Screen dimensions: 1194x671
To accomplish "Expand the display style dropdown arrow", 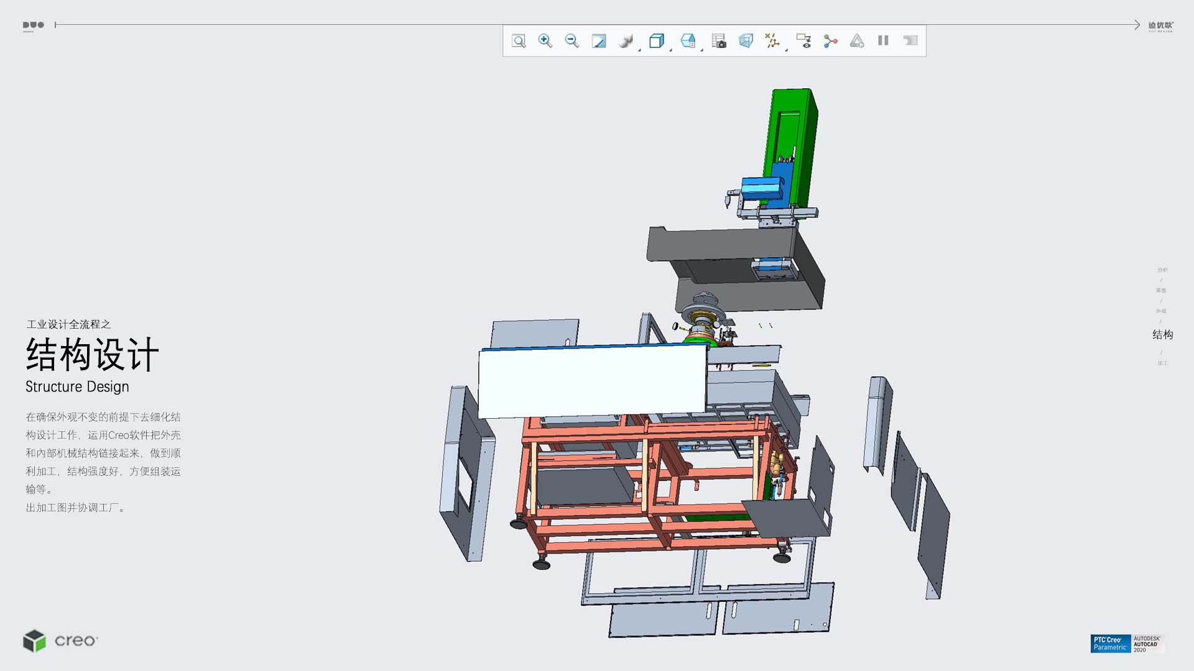I will pos(670,49).
